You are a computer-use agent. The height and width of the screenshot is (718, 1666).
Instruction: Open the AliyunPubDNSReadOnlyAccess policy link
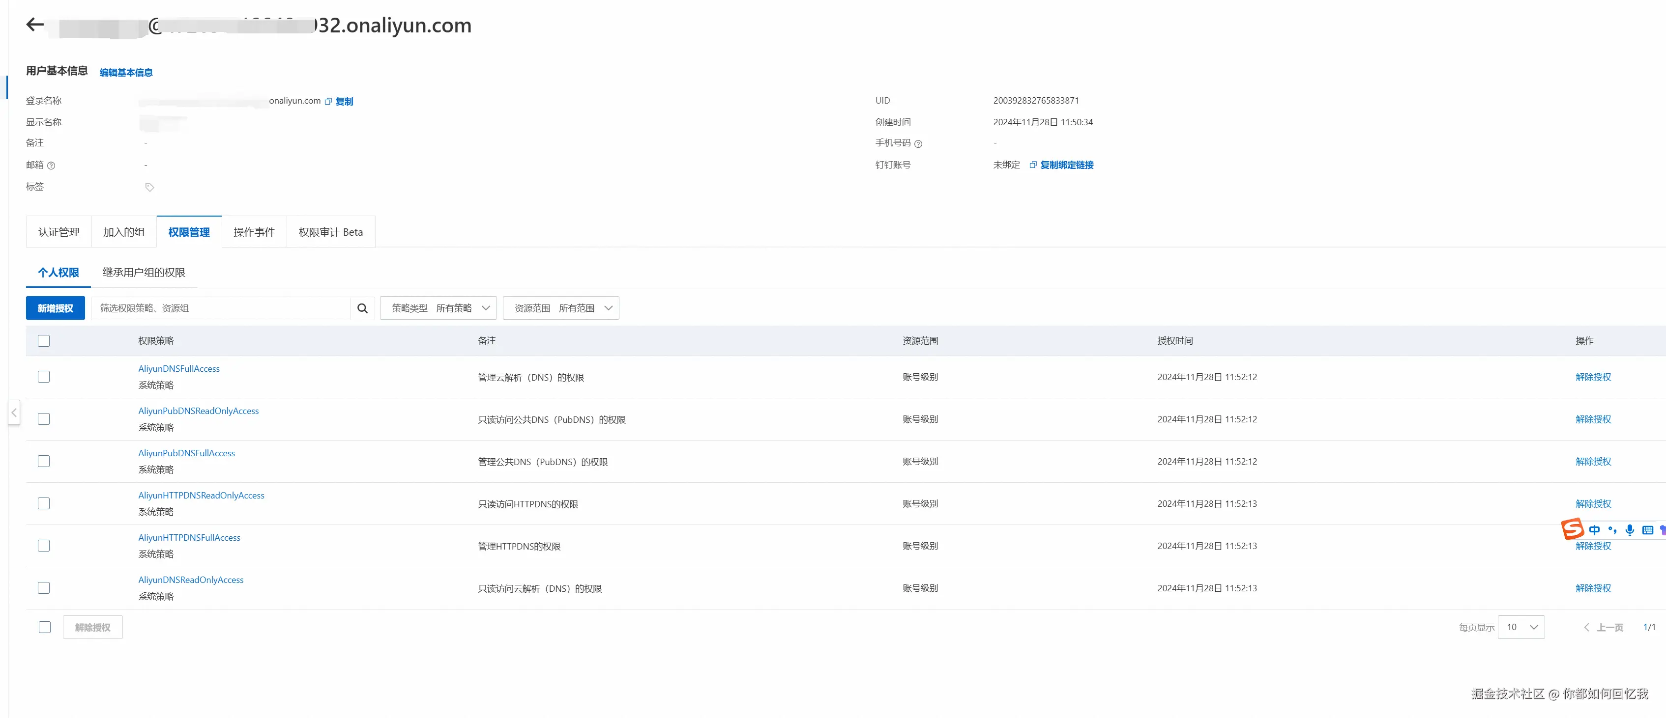pyautogui.click(x=198, y=411)
